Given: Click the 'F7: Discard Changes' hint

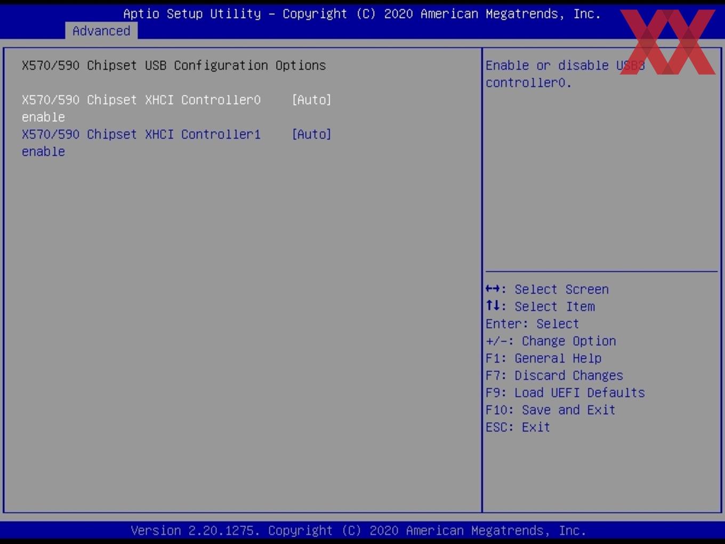Looking at the screenshot, I should click(554, 375).
